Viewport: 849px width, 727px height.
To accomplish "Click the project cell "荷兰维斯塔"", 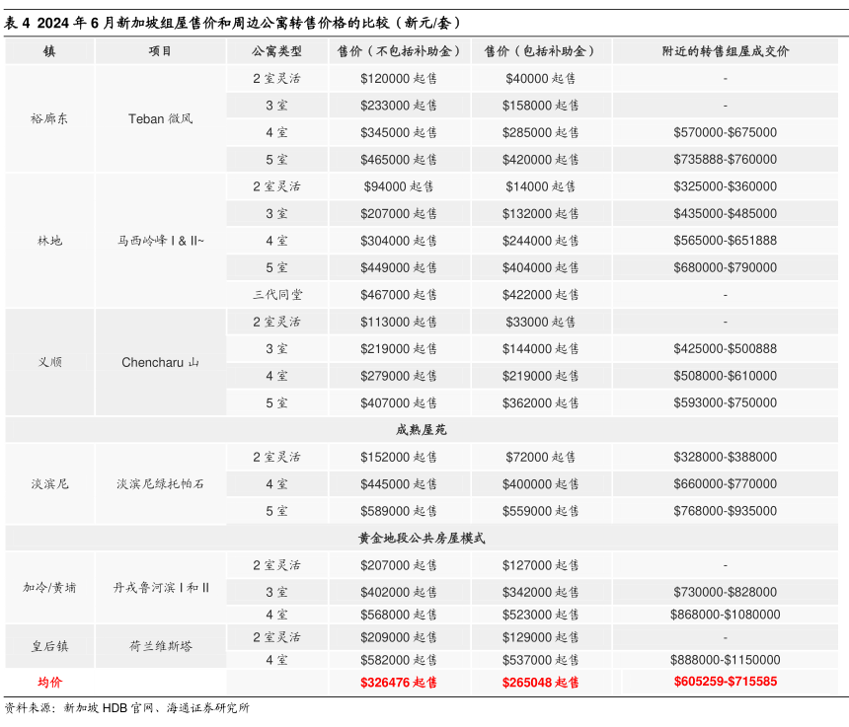I will click(x=160, y=646).
